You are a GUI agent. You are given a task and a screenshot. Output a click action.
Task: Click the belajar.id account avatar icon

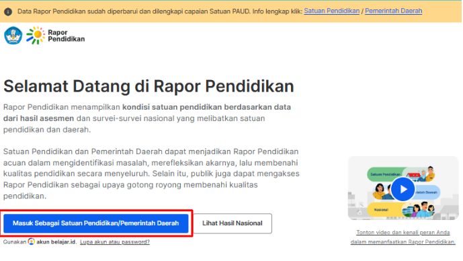32,241
